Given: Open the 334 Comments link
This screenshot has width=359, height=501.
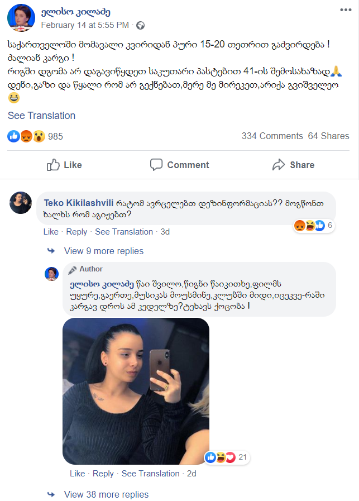Looking at the screenshot, I should click(x=272, y=136).
